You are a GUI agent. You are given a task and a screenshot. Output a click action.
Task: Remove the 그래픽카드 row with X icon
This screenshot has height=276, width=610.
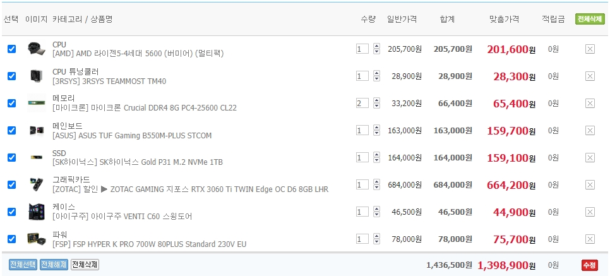(590, 185)
